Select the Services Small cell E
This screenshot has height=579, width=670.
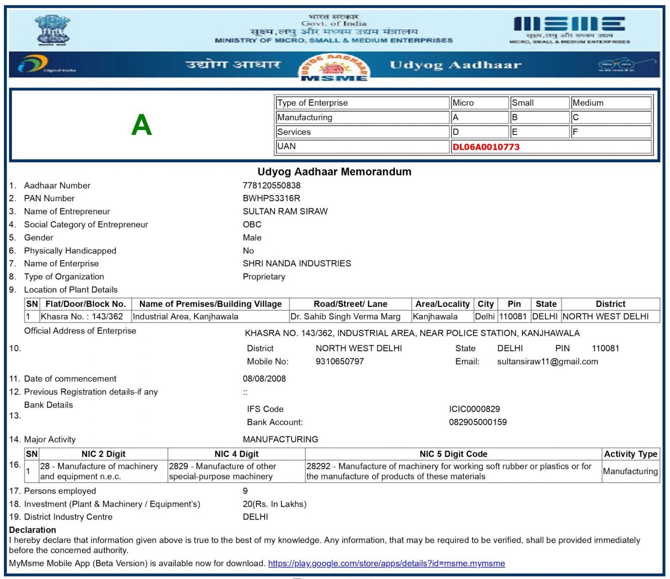click(x=539, y=132)
